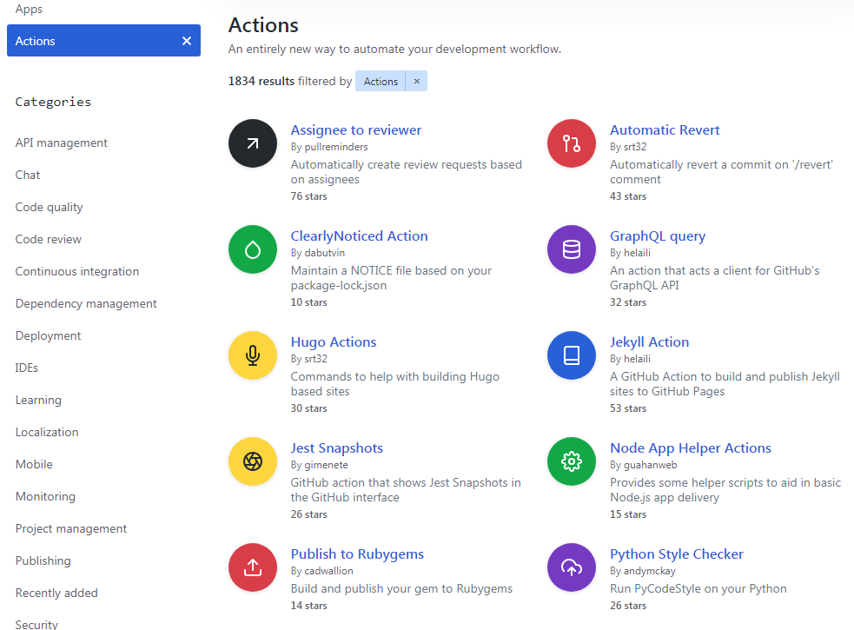The image size is (854, 630).
Task: Open the Publish to Rubygems action
Action: pos(357,554)
